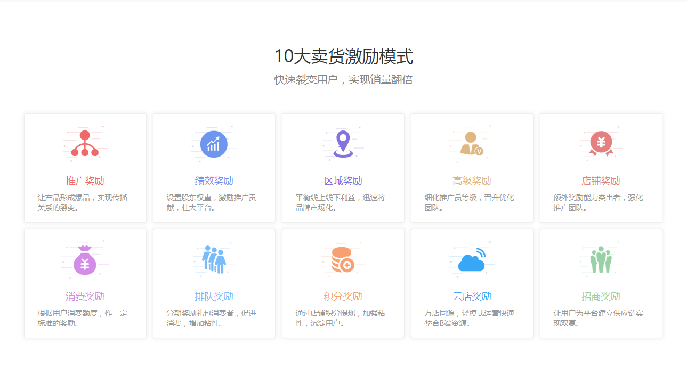687x369 pixels.
Task: Click the 云店奖励 heading
Action: tap(472, 297)
